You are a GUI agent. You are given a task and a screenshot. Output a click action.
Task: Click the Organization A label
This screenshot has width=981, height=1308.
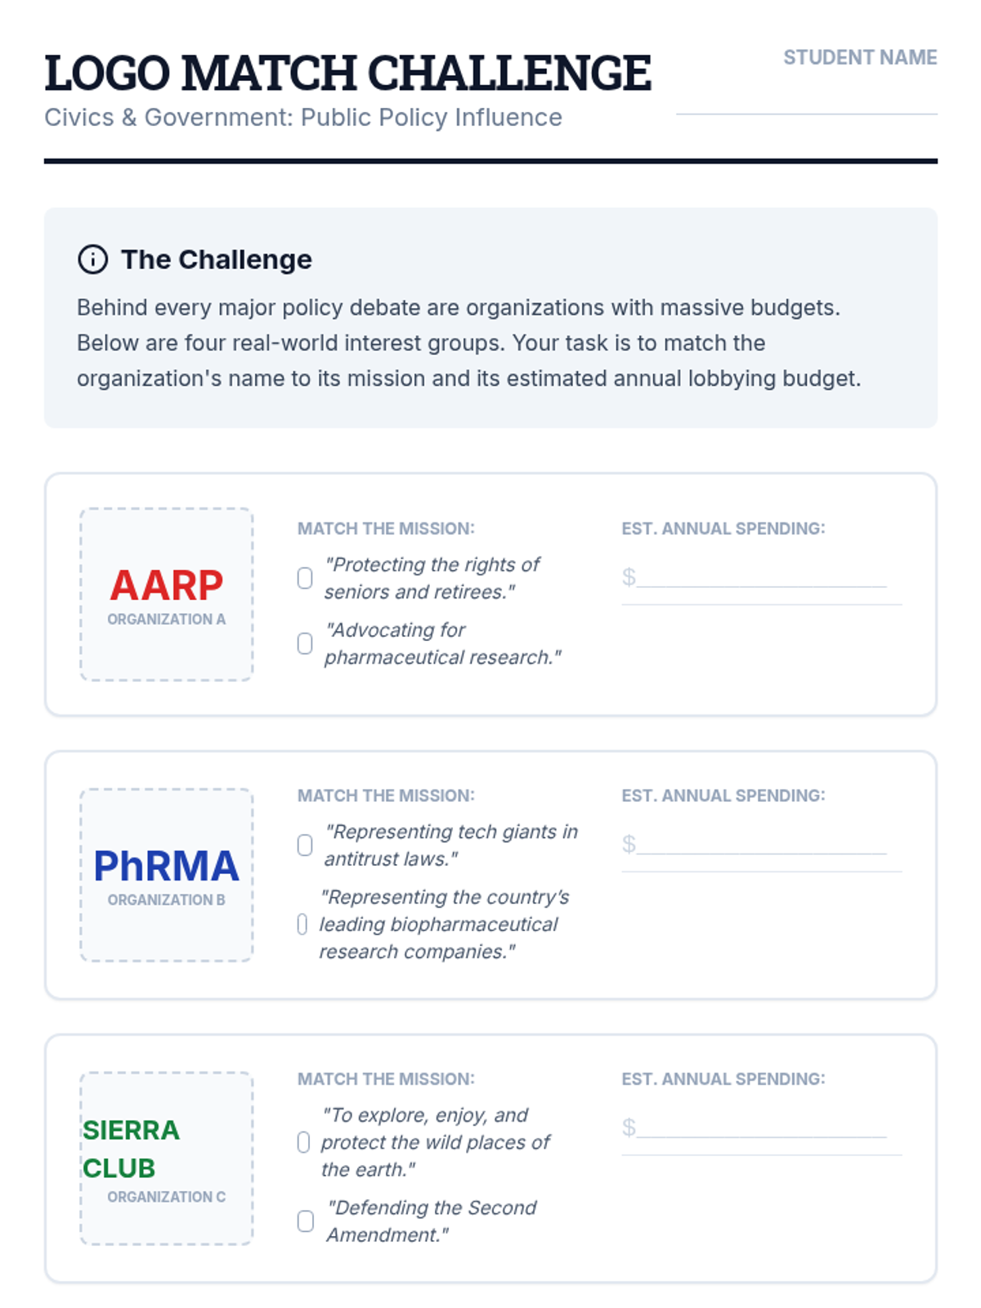pos(167,620)
